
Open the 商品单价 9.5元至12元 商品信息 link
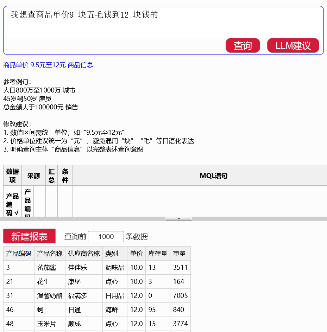pos(48,65)
